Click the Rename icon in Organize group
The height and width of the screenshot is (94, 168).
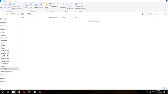point(41,5)
